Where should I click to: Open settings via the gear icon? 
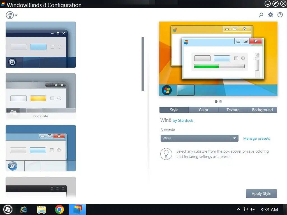(x=270, y=15)
